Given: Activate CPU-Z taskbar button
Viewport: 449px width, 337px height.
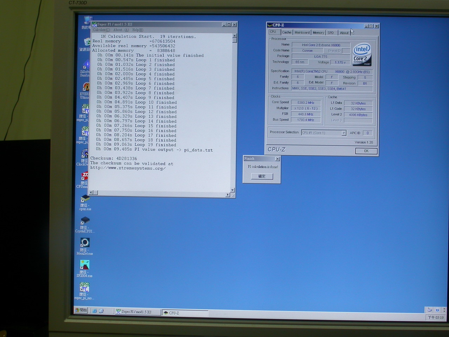Looking at the screenshot, I should pos(185,313).
